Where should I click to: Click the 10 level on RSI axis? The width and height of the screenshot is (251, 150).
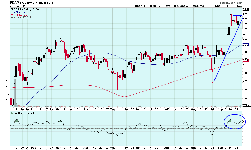(x=244, y=141)
